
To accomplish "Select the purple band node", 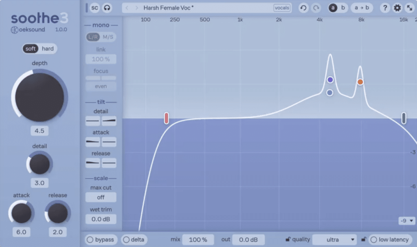I will pyautogui.click(x=330, y=79).
